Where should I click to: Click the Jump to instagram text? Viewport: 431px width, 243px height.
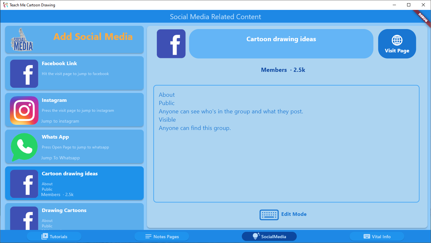click(60, 121)
